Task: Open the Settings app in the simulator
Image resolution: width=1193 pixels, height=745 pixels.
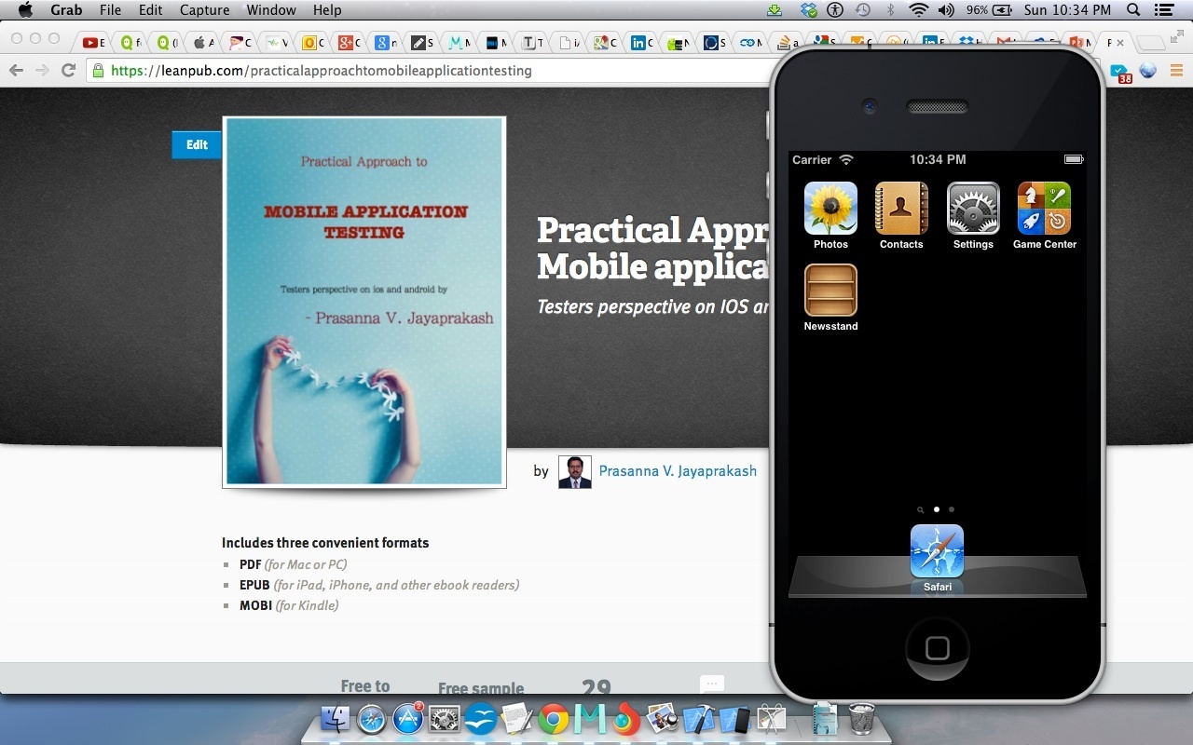Action: [x=972, y=207]
